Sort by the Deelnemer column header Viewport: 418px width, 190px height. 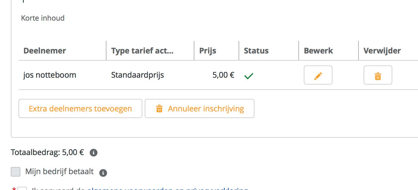pyautogui.click(x=45, y=51)
